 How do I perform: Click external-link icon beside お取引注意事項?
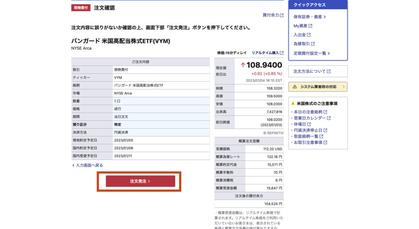click(325, 142)
